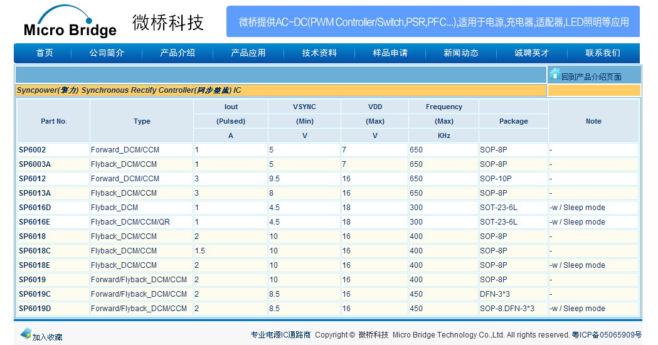
Task: Click 9.5 VSYNC value in SP6012 row
Action: click(x=275, y=178)
